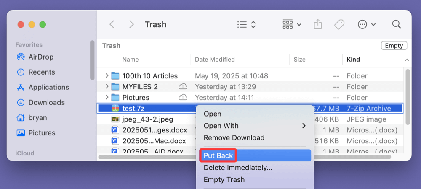Screen dimensions: 421x189
Task: Sort by Date Modified column header
Action: pyautogui.click(x=215, y=60)
